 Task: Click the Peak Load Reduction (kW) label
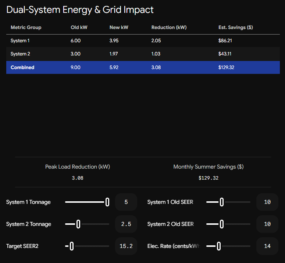78,167
